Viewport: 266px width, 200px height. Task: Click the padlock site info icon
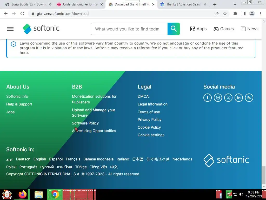[33, 14]
